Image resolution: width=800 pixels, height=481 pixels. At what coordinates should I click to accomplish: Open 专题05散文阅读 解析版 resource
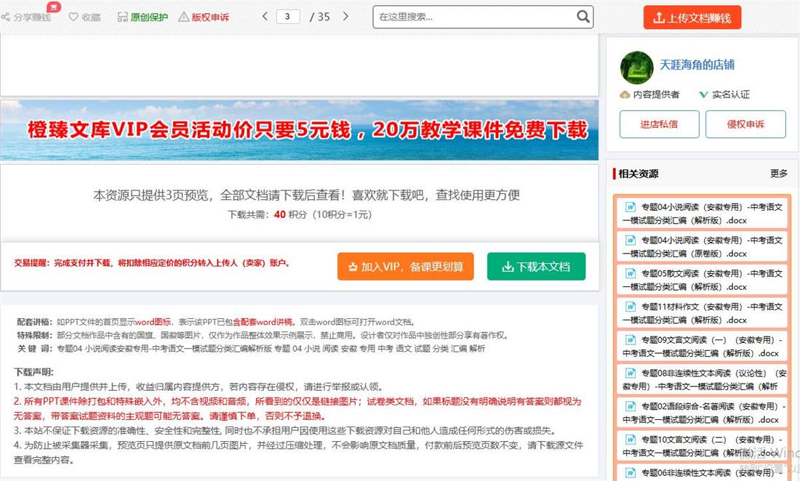tap(703, 280)
